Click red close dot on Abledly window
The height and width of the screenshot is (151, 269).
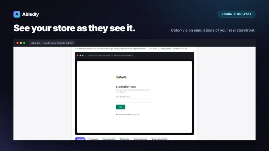17,43
